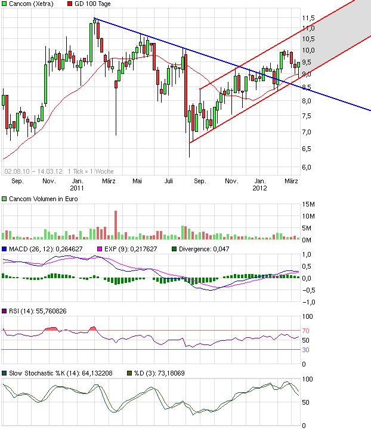Click the blue MACD legend swatch
This screenshot has height=431, width=371.
click(4, 249)
